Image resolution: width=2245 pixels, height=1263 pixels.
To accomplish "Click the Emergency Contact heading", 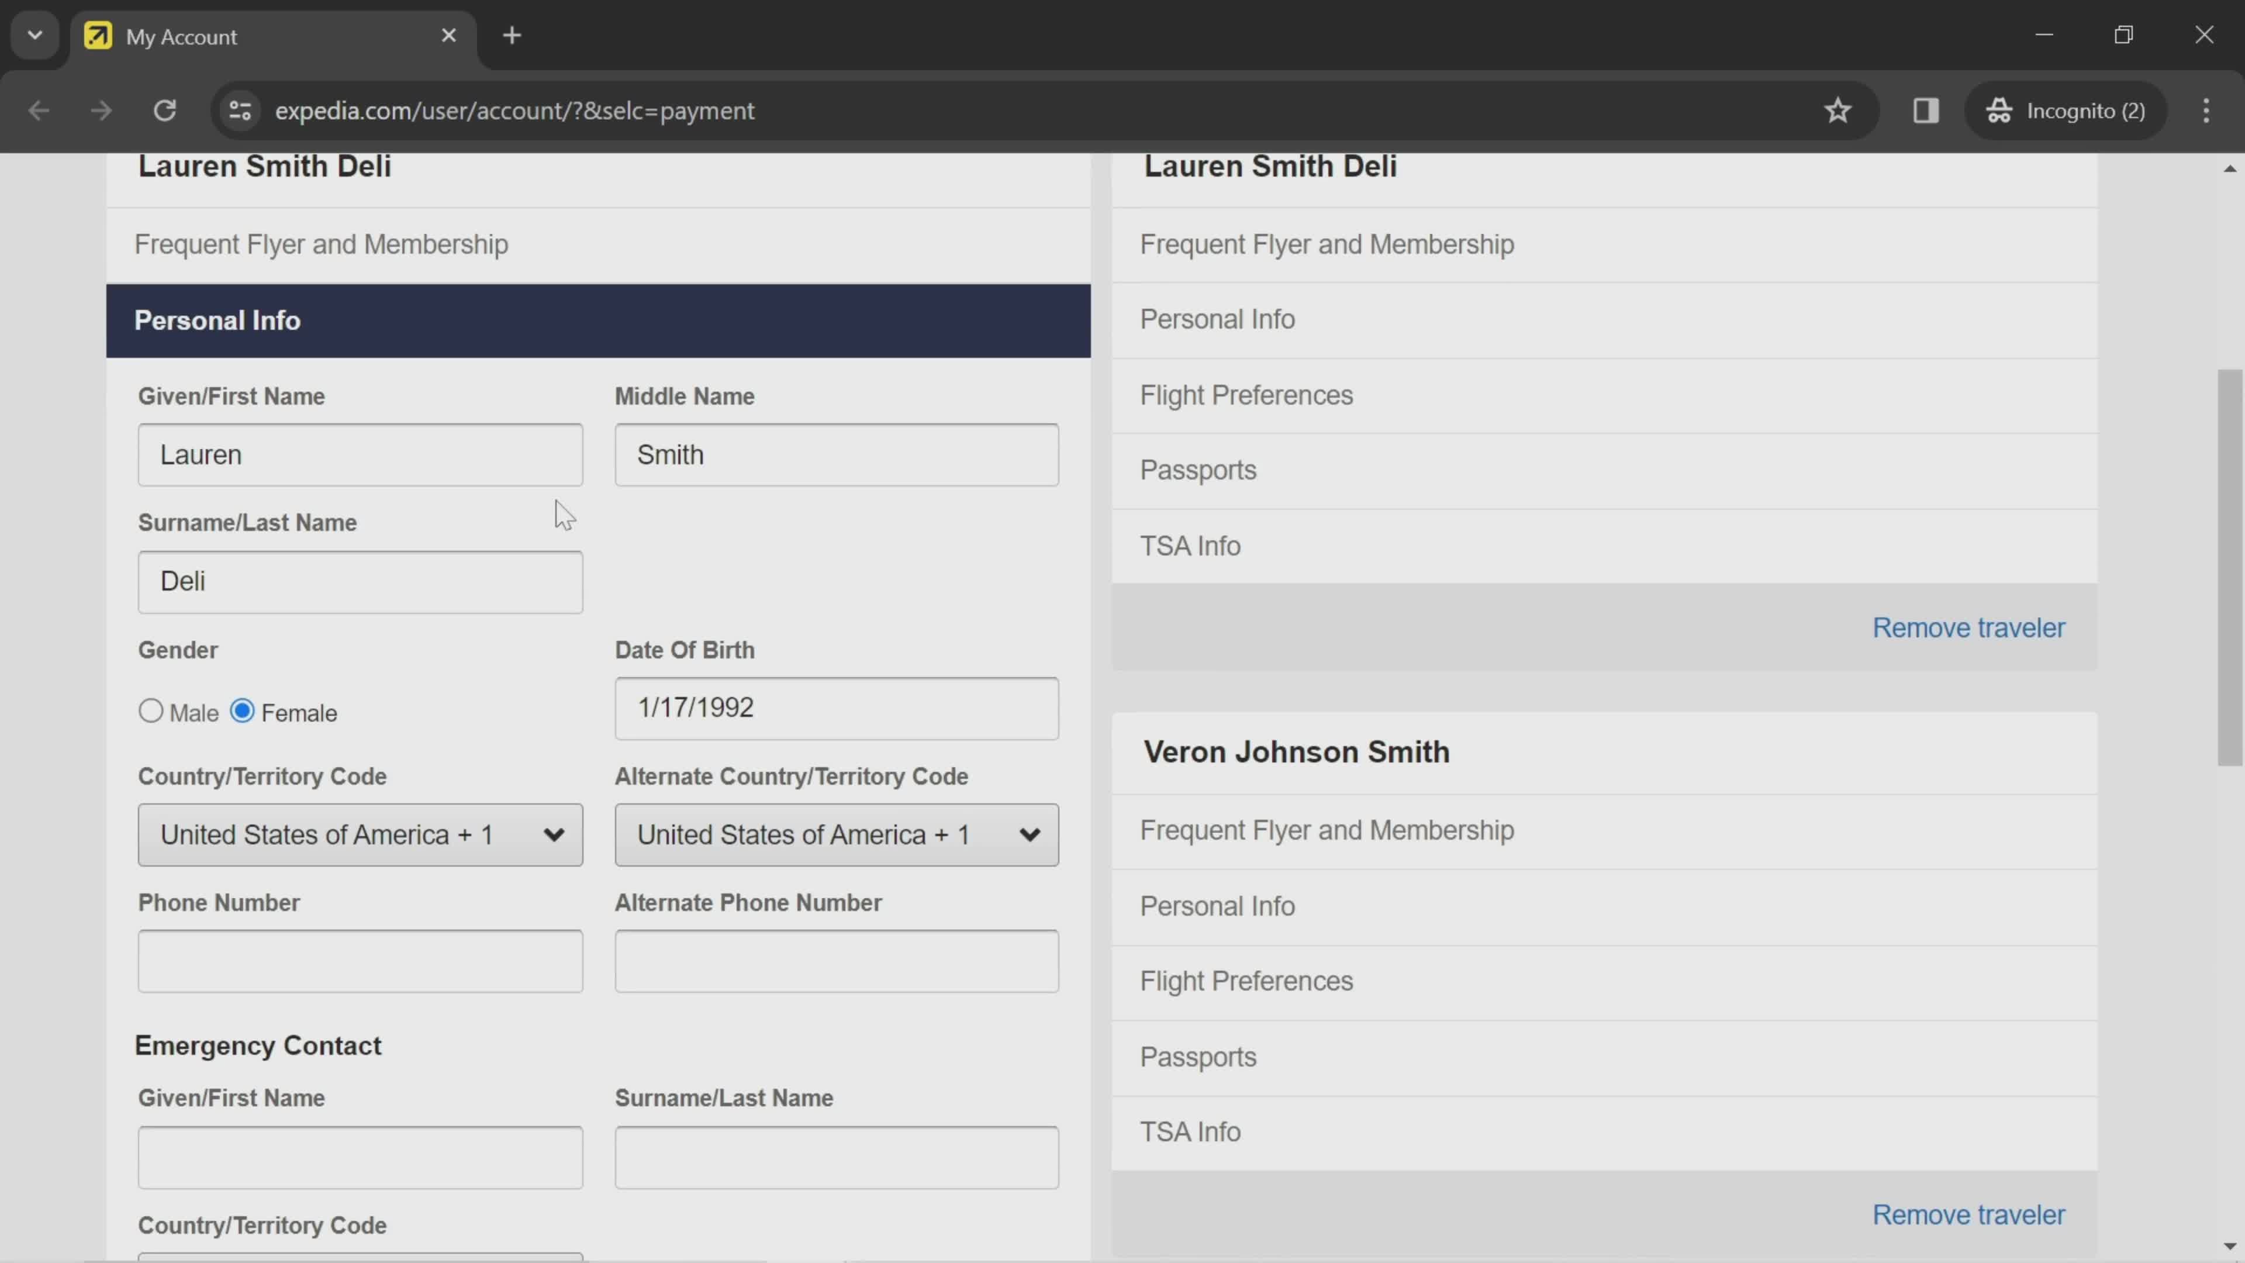I will (258, 1046).
